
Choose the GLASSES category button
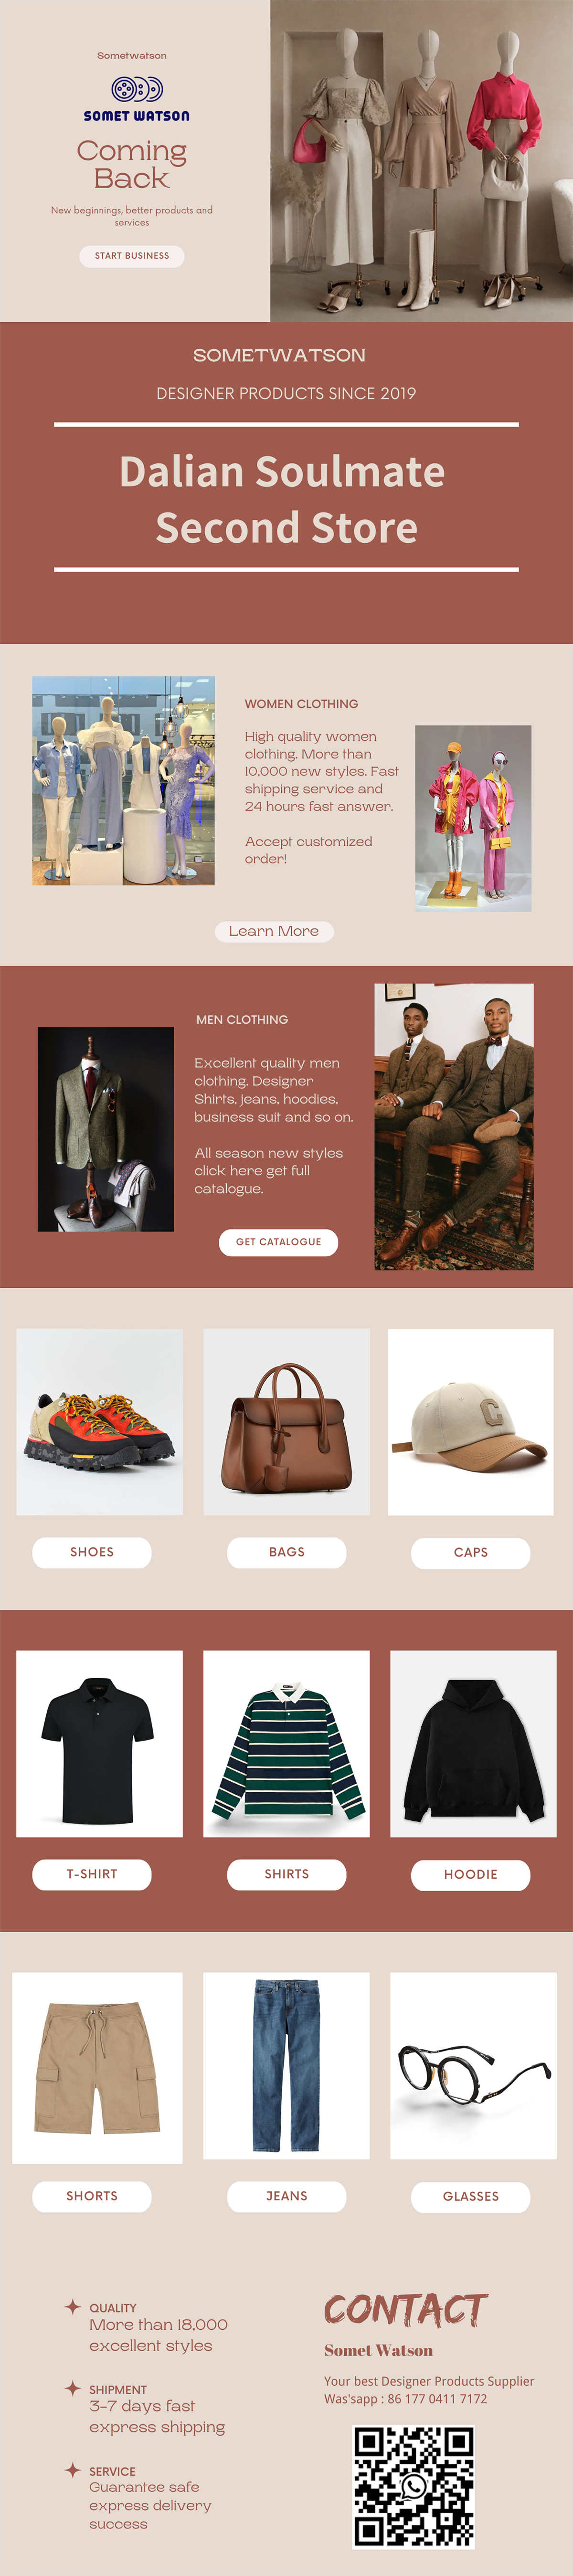[x=470, y=2196]
